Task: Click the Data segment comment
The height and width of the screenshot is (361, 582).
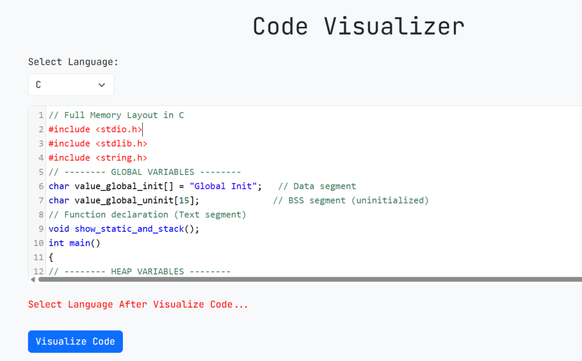Action: 317,186
